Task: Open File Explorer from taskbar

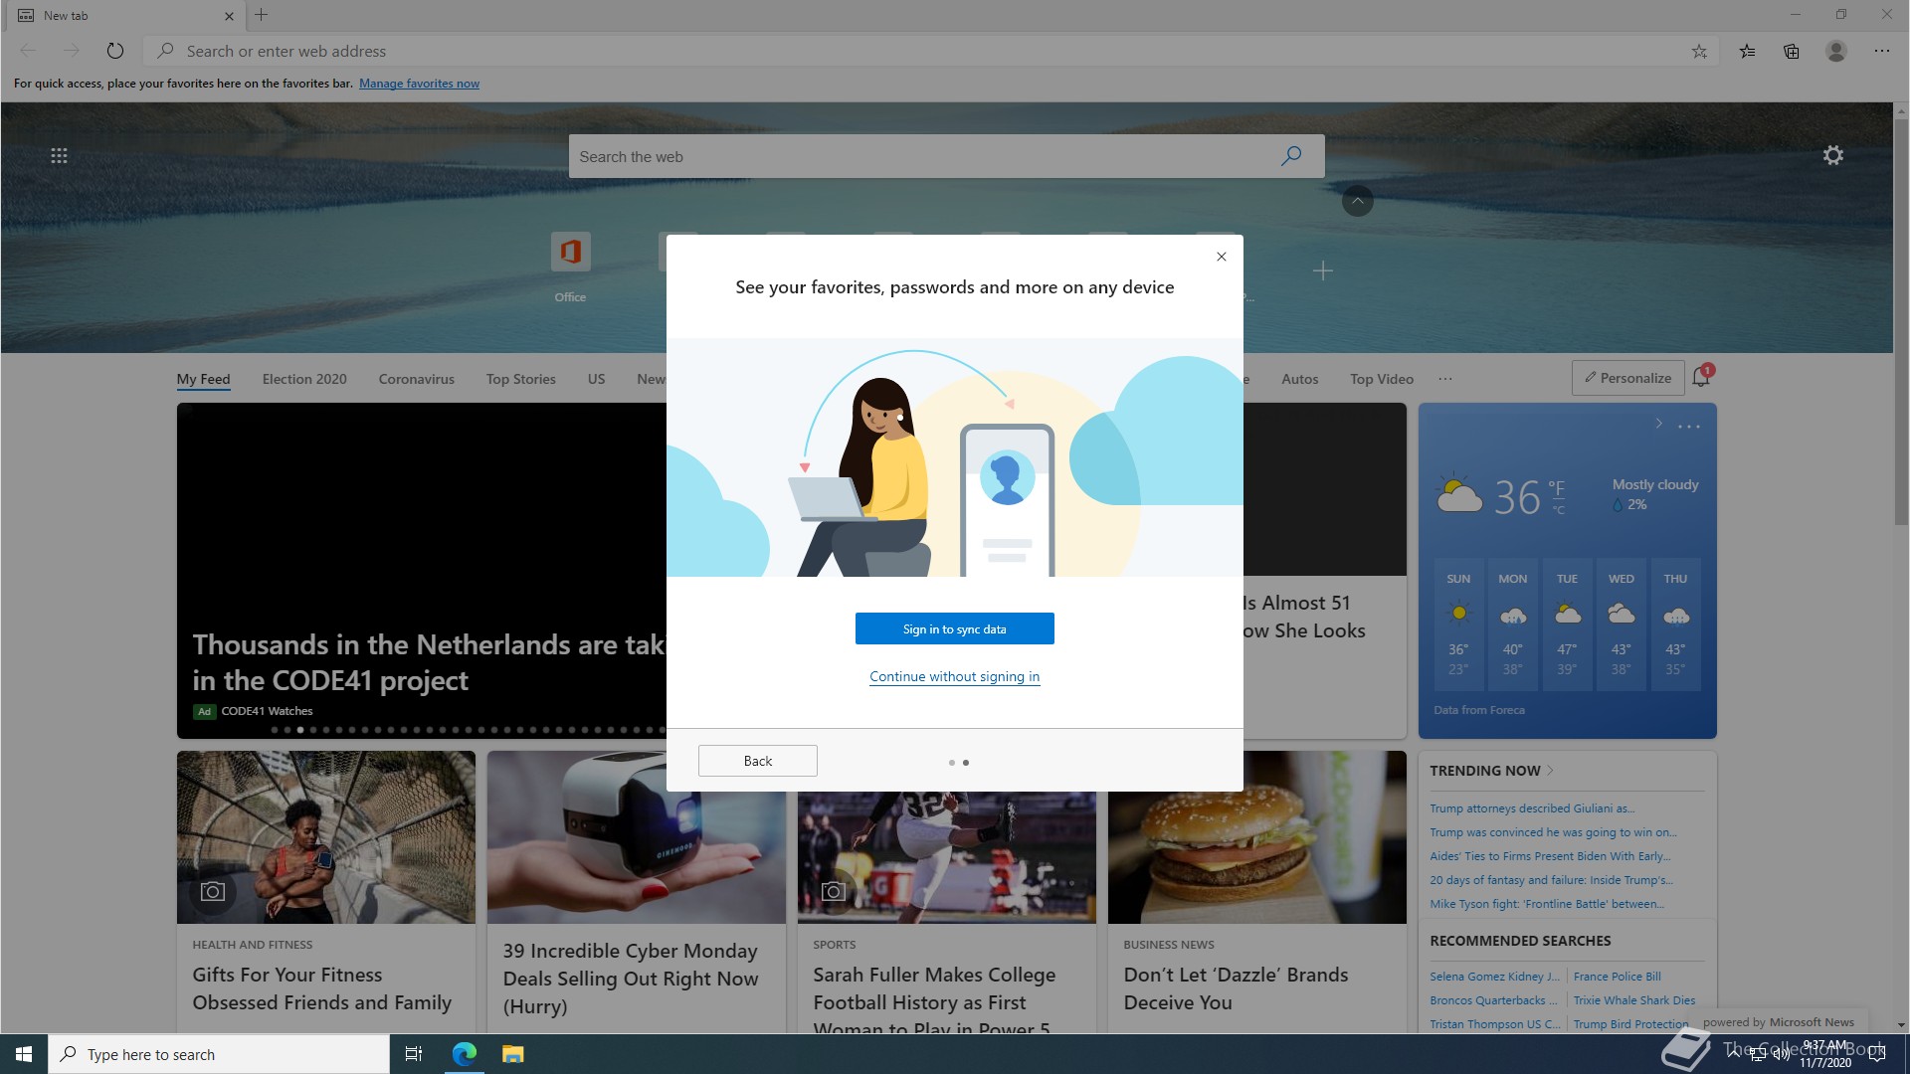Action: click(512, 1054)
